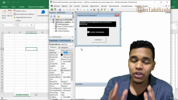Viewport: 178px width, 100px height.
Task: Click the Macros button in Excel ribbon
Action: point(10,13)
